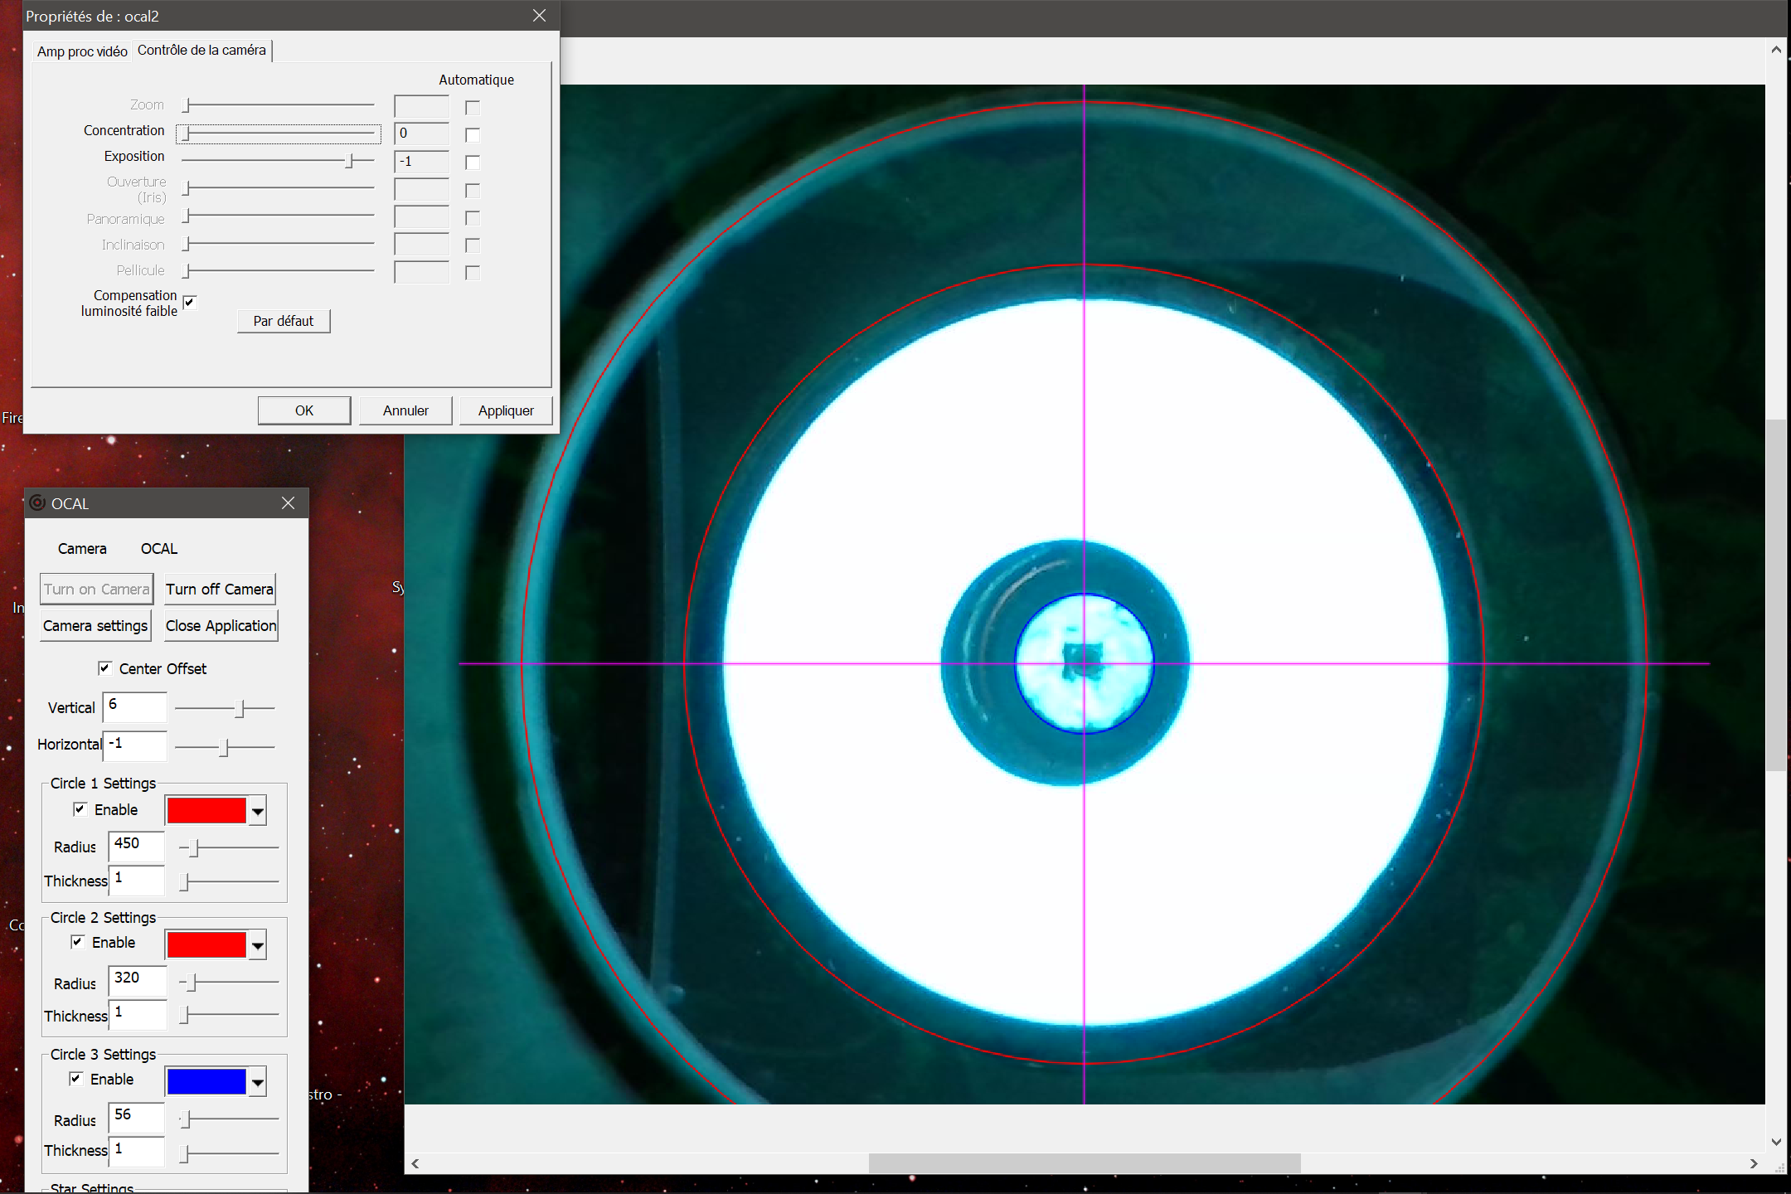Open Circle 2 color dropdown arrow

tap(258, 945)
